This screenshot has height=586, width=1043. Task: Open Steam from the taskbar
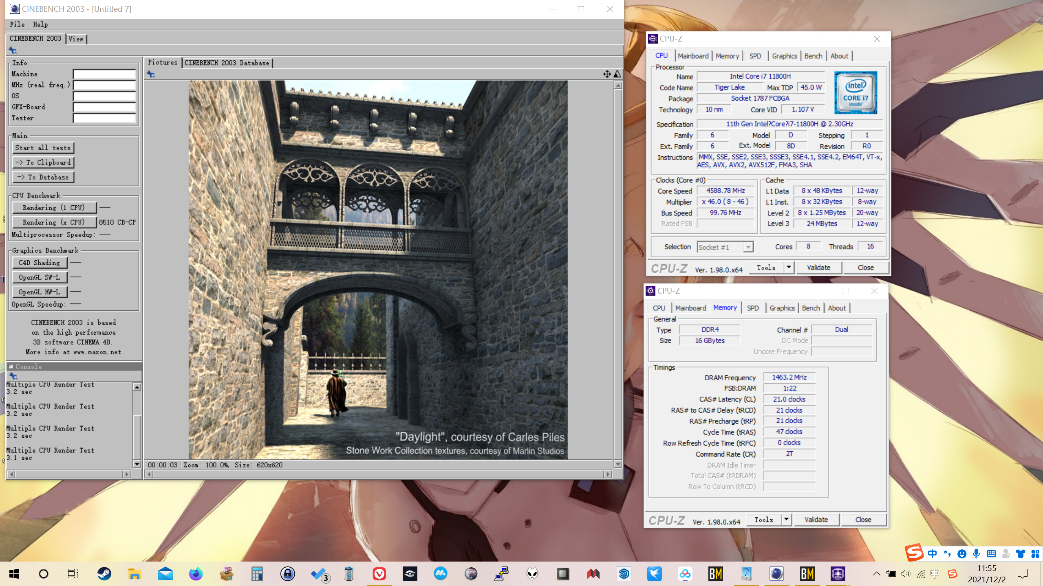pyautogui.click(x=104, y=574)
